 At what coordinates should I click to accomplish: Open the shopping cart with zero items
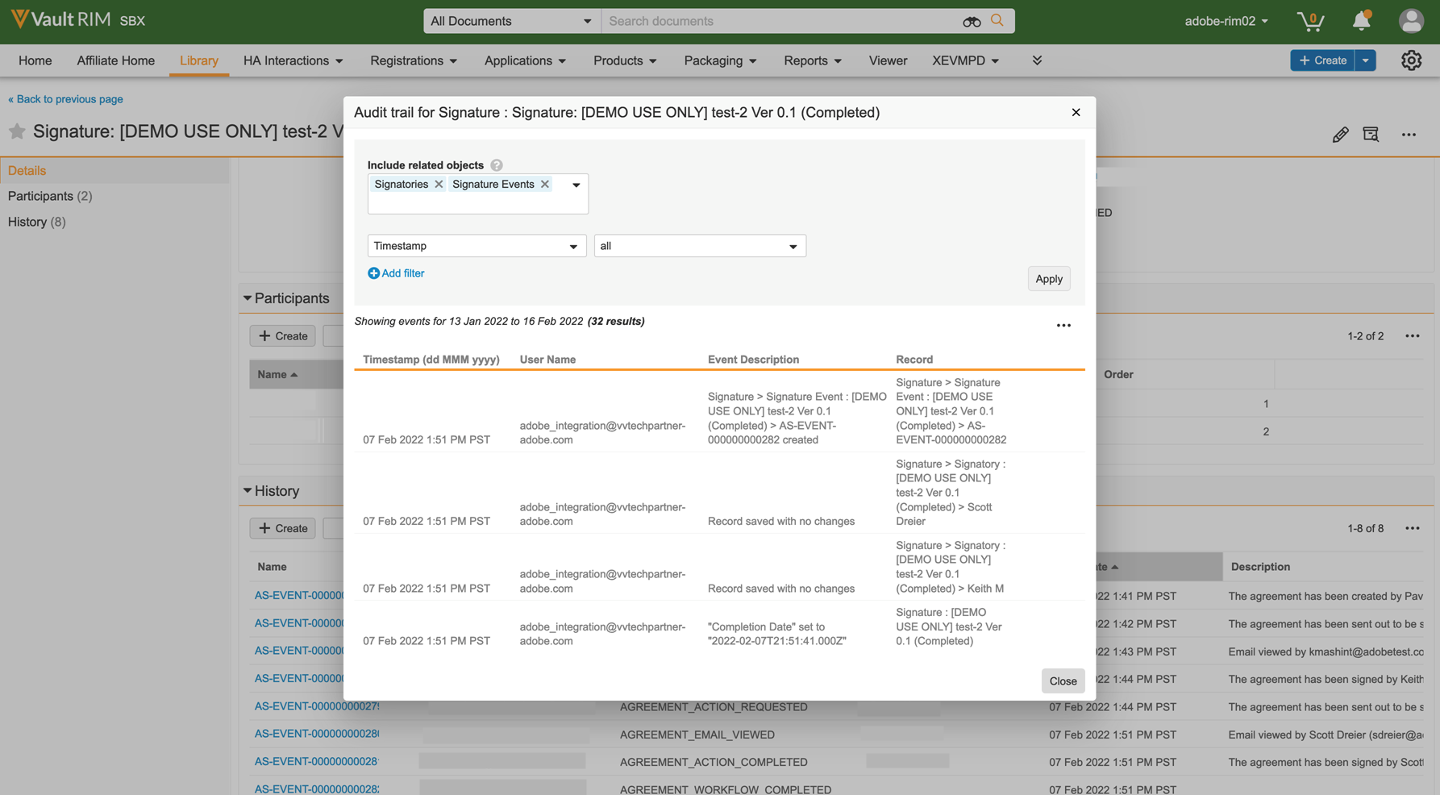pyautogui.click(x=1310, y=22)
